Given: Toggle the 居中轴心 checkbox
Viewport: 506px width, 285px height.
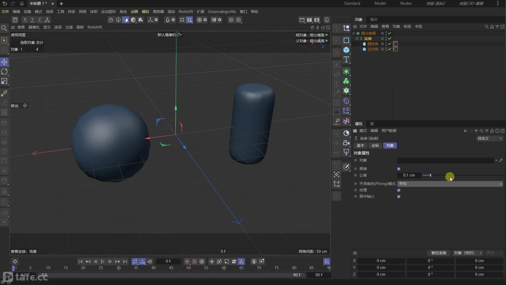Looking at the screenshot, I should coord(399,197).
